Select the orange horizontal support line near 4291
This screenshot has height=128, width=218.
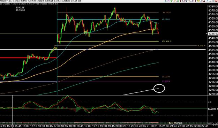[108, 77]
